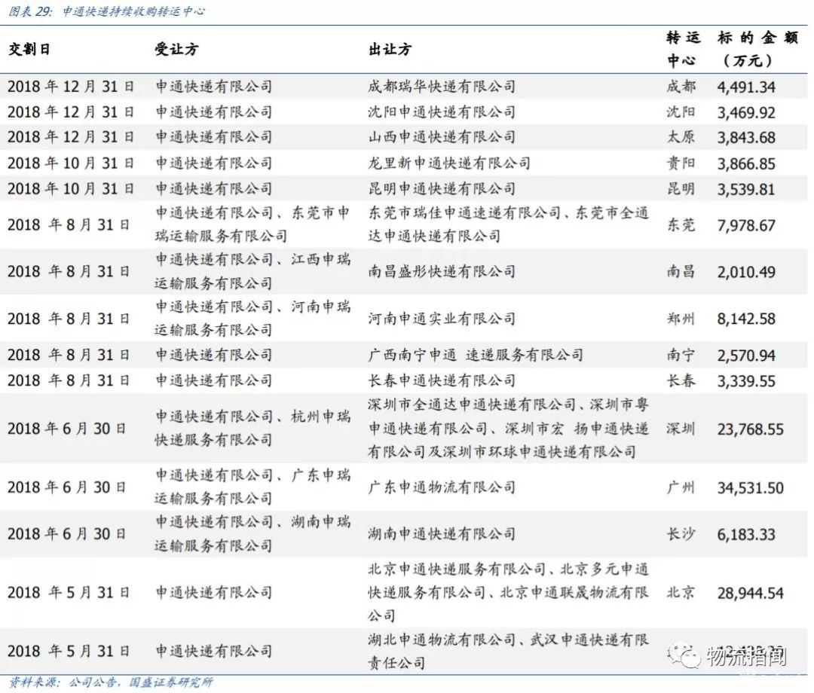
Task: Select the 28,944.54 amount for 北京
Action: [750, 593]
